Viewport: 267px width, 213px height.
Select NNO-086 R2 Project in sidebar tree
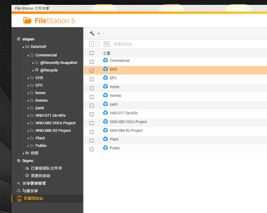(53, 130)
